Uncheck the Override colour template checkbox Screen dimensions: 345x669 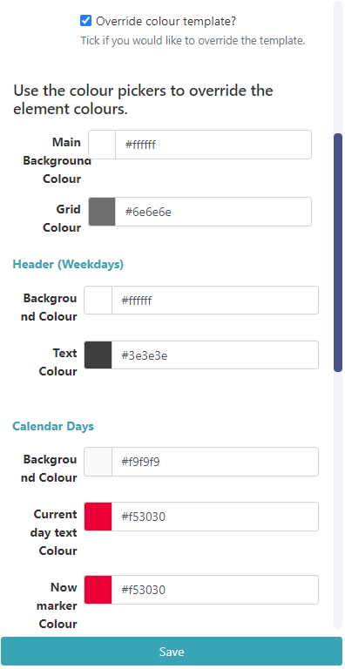click(86, 21)
